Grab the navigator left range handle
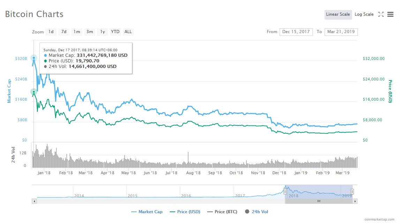Viewport: 400px width, 224px height. click(x=285, y=192)
